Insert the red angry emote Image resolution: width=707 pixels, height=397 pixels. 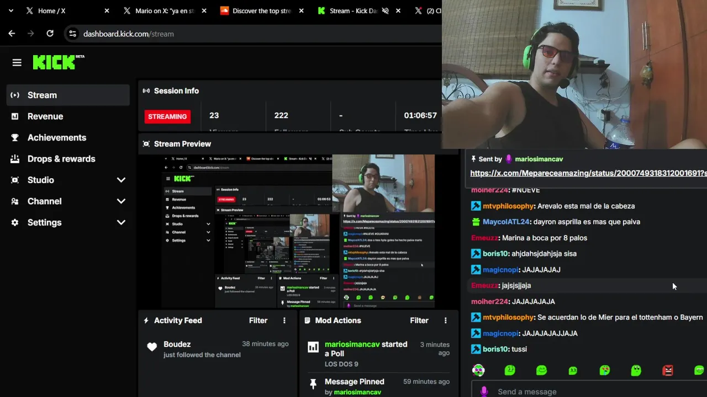click(668, 371)
